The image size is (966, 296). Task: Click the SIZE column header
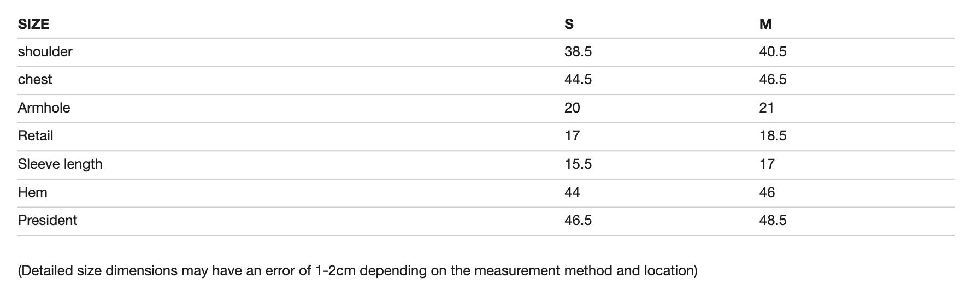click(33, 24)
